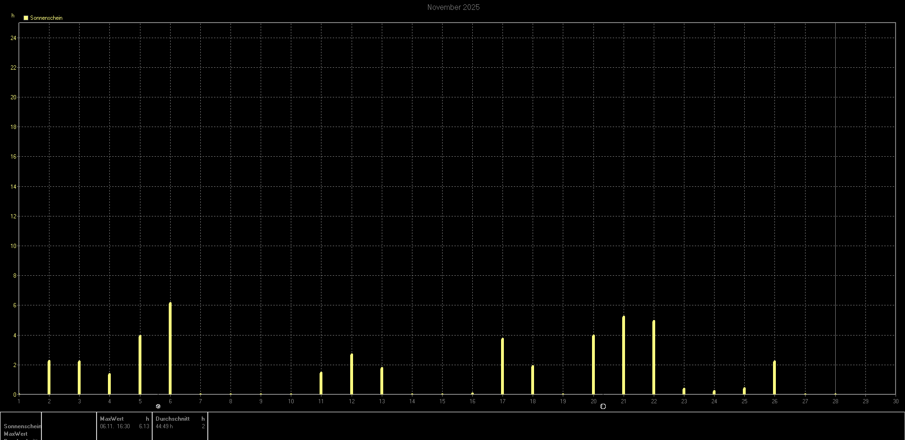Viewport: 905px width, 440px height.
Task: Click the sunshine bar for day 17
Action: (502, 366)
